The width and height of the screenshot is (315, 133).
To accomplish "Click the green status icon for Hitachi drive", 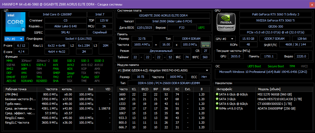I will click(217, 99).
